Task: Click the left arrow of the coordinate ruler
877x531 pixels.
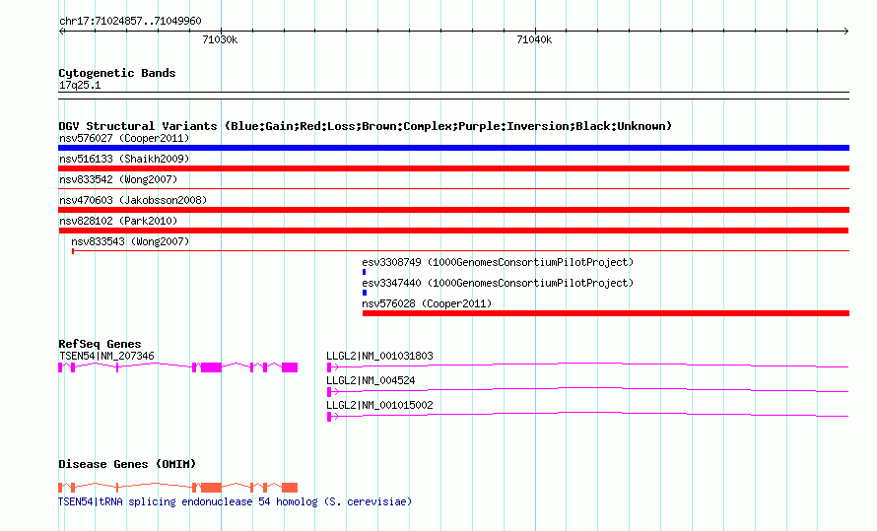Action: tap(62, 31)
